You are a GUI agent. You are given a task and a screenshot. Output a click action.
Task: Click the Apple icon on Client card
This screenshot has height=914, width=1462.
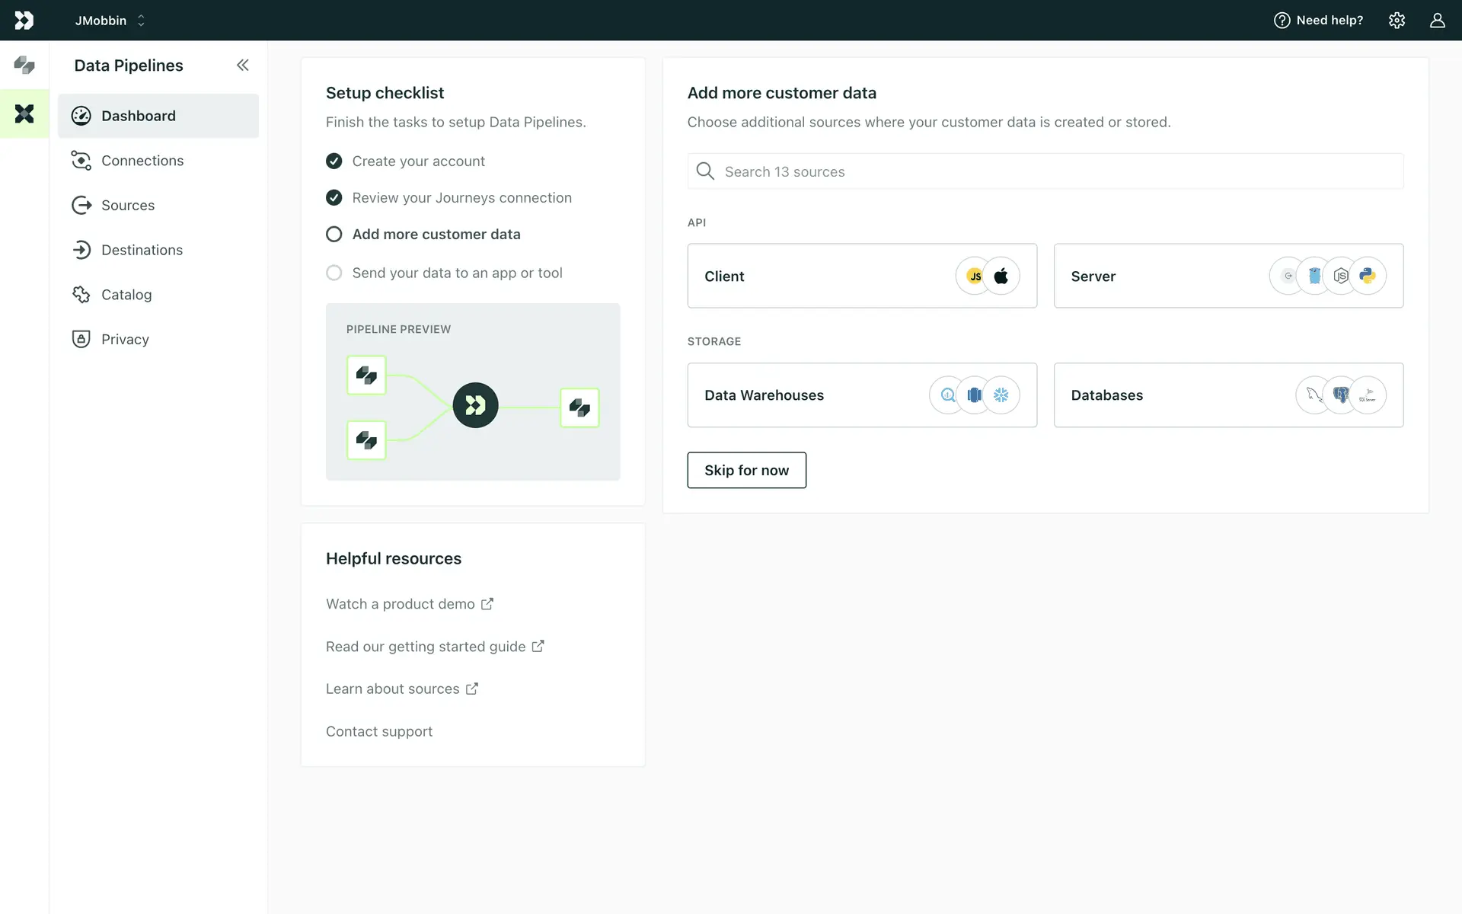(1001, 276)
